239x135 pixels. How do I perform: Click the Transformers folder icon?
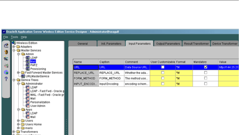(x=18, y=132)
